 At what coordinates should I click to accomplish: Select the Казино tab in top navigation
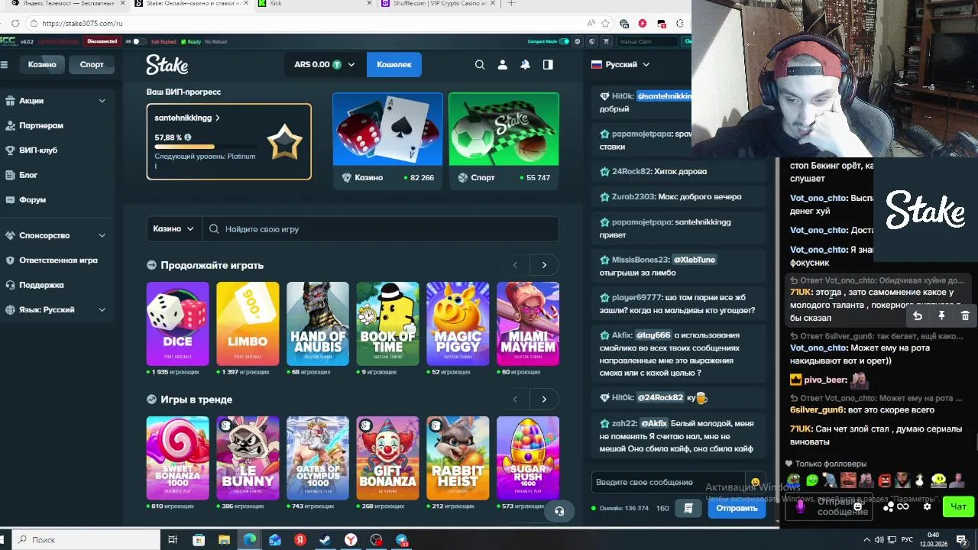pyautogui.click(x=42, y=64)
